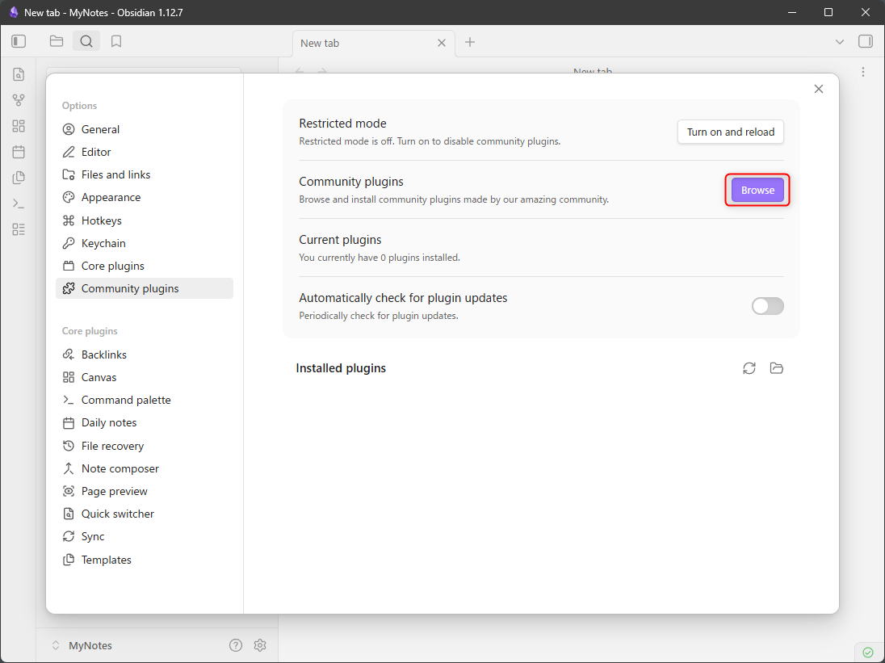Open the help question mark icon
This screenshot has height=663, width=885.
[x=236, y=645]
